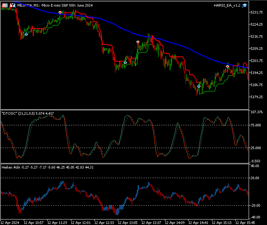Click the -20.00 Heiken Ashi level label
The height and width of the screenshot is (225, 267).
255,206
